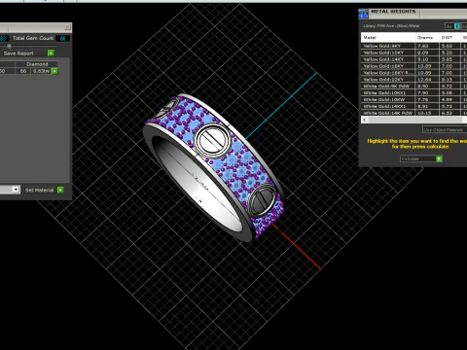The image size is (467, 350).
Task: Click green arrow beside 0.83tw diamond weight
Action: [x=54, y=71]
